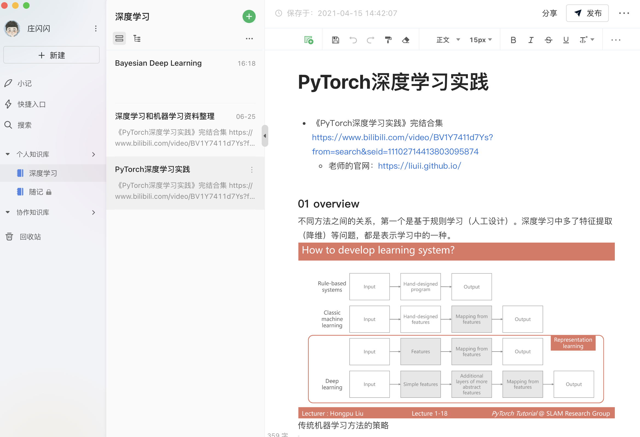Open the recycle bin 回收站
Viewport: 640px width, 437px height.
pyautogui.click(x=30, y=237)
